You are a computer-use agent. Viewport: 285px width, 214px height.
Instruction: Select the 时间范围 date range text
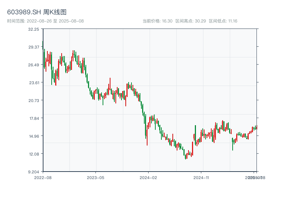45,21
